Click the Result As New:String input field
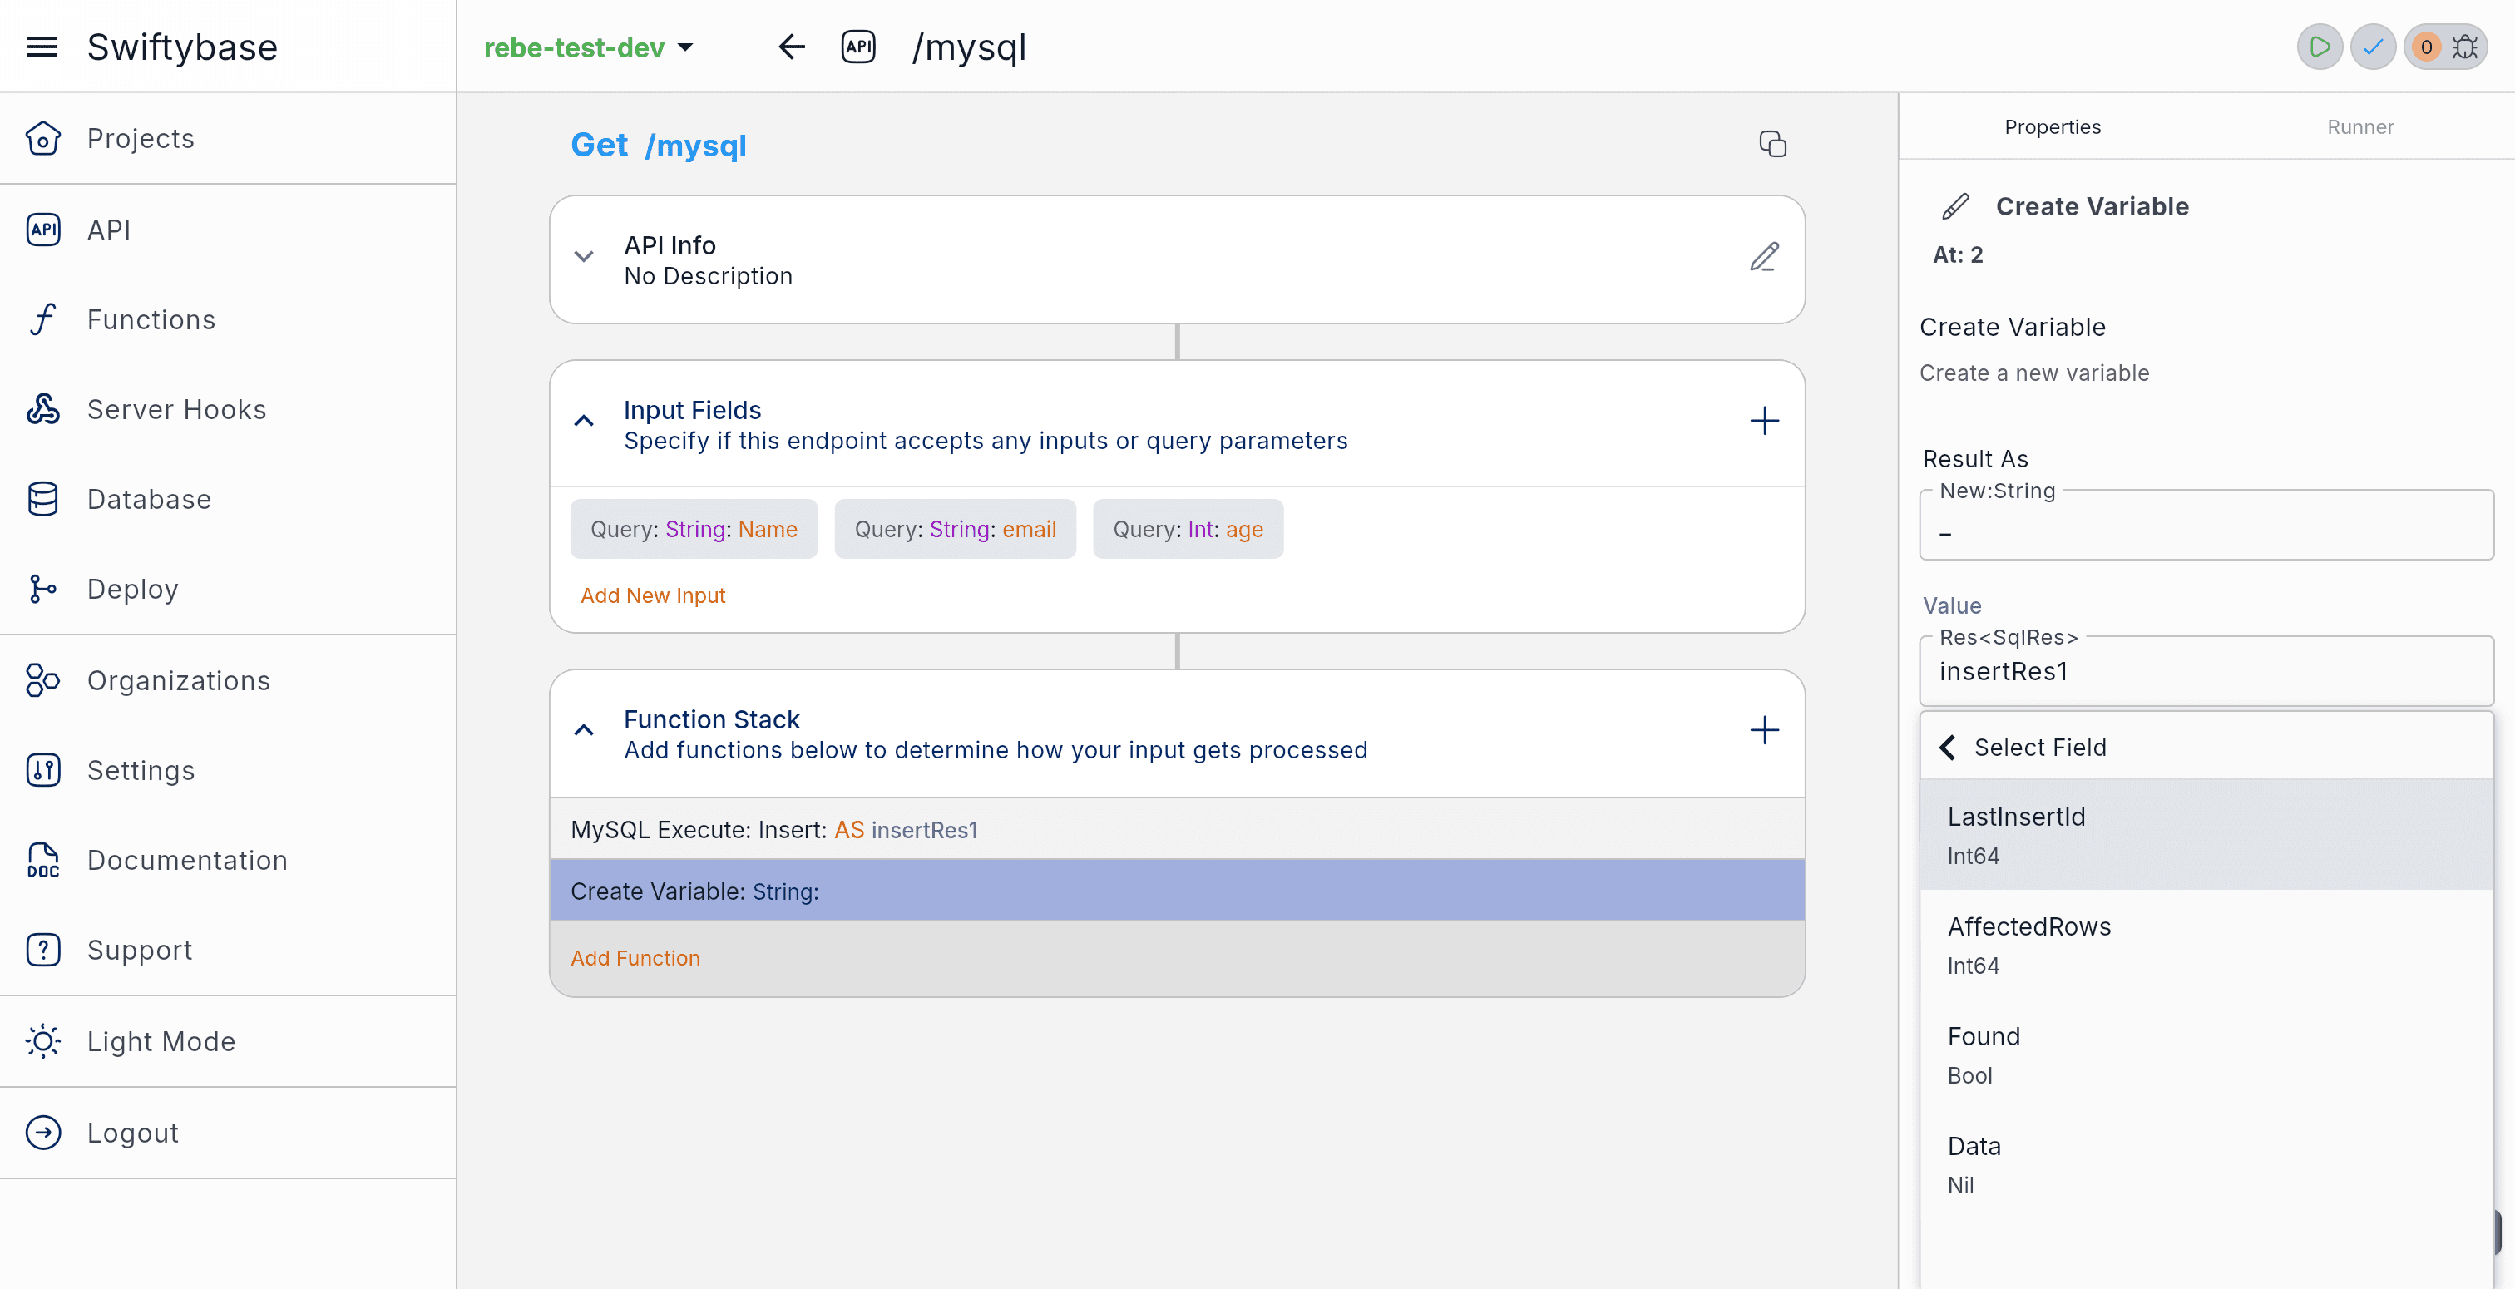The width and height of the screenshot is (2515, 1289). pyautogui.click(x=2206, y=526)
